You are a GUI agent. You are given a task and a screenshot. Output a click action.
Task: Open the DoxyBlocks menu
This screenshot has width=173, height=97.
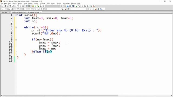[x=66, y=4]
